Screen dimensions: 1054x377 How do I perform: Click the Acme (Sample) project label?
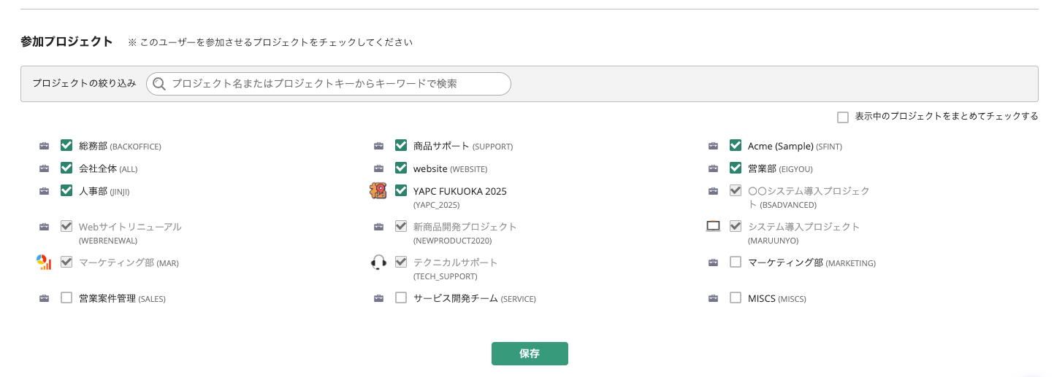[795, 146]
